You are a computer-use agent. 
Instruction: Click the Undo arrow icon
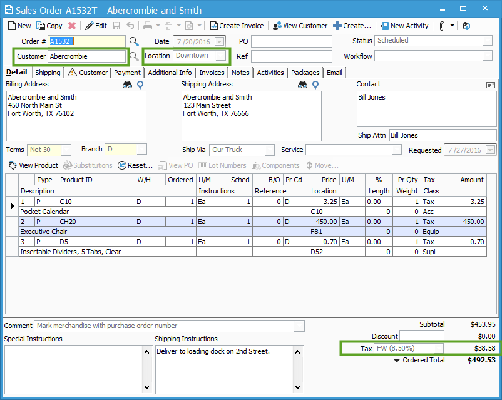(x=130, y=26)
